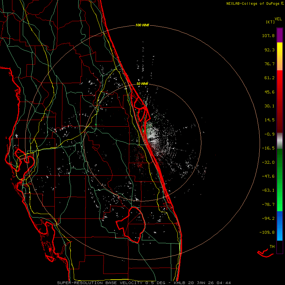Image resolution: width=285 pixels, height=285 pixels.
Task: Click the purple segment atop the velocity color bar
Action: tap(280, 35)
